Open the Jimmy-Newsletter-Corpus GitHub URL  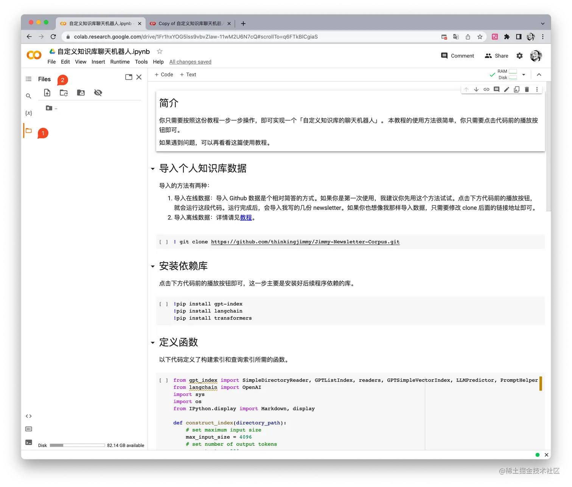[x=305, y=242]
